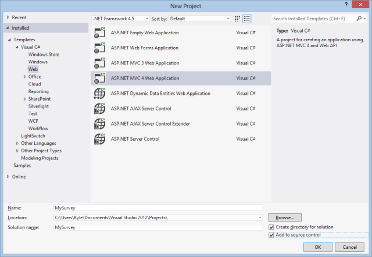
Task: Click the search magnifier icon
Action: point(359,19)
